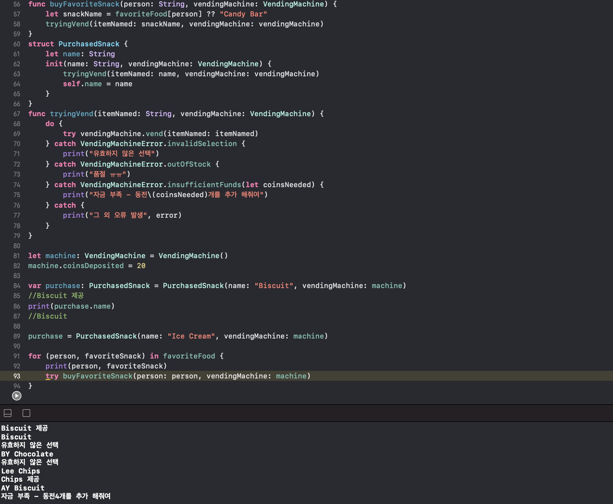Click the "Biscuit" string on line 84

(274, 286)
